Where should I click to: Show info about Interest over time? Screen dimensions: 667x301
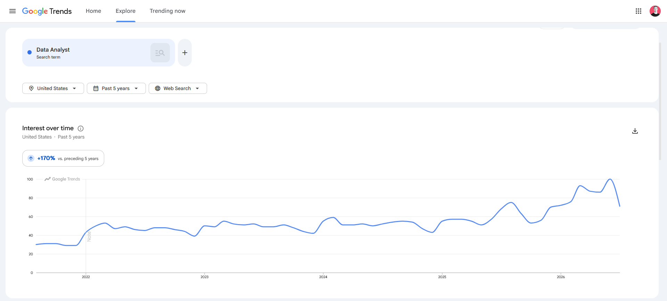tap(81, 129)
